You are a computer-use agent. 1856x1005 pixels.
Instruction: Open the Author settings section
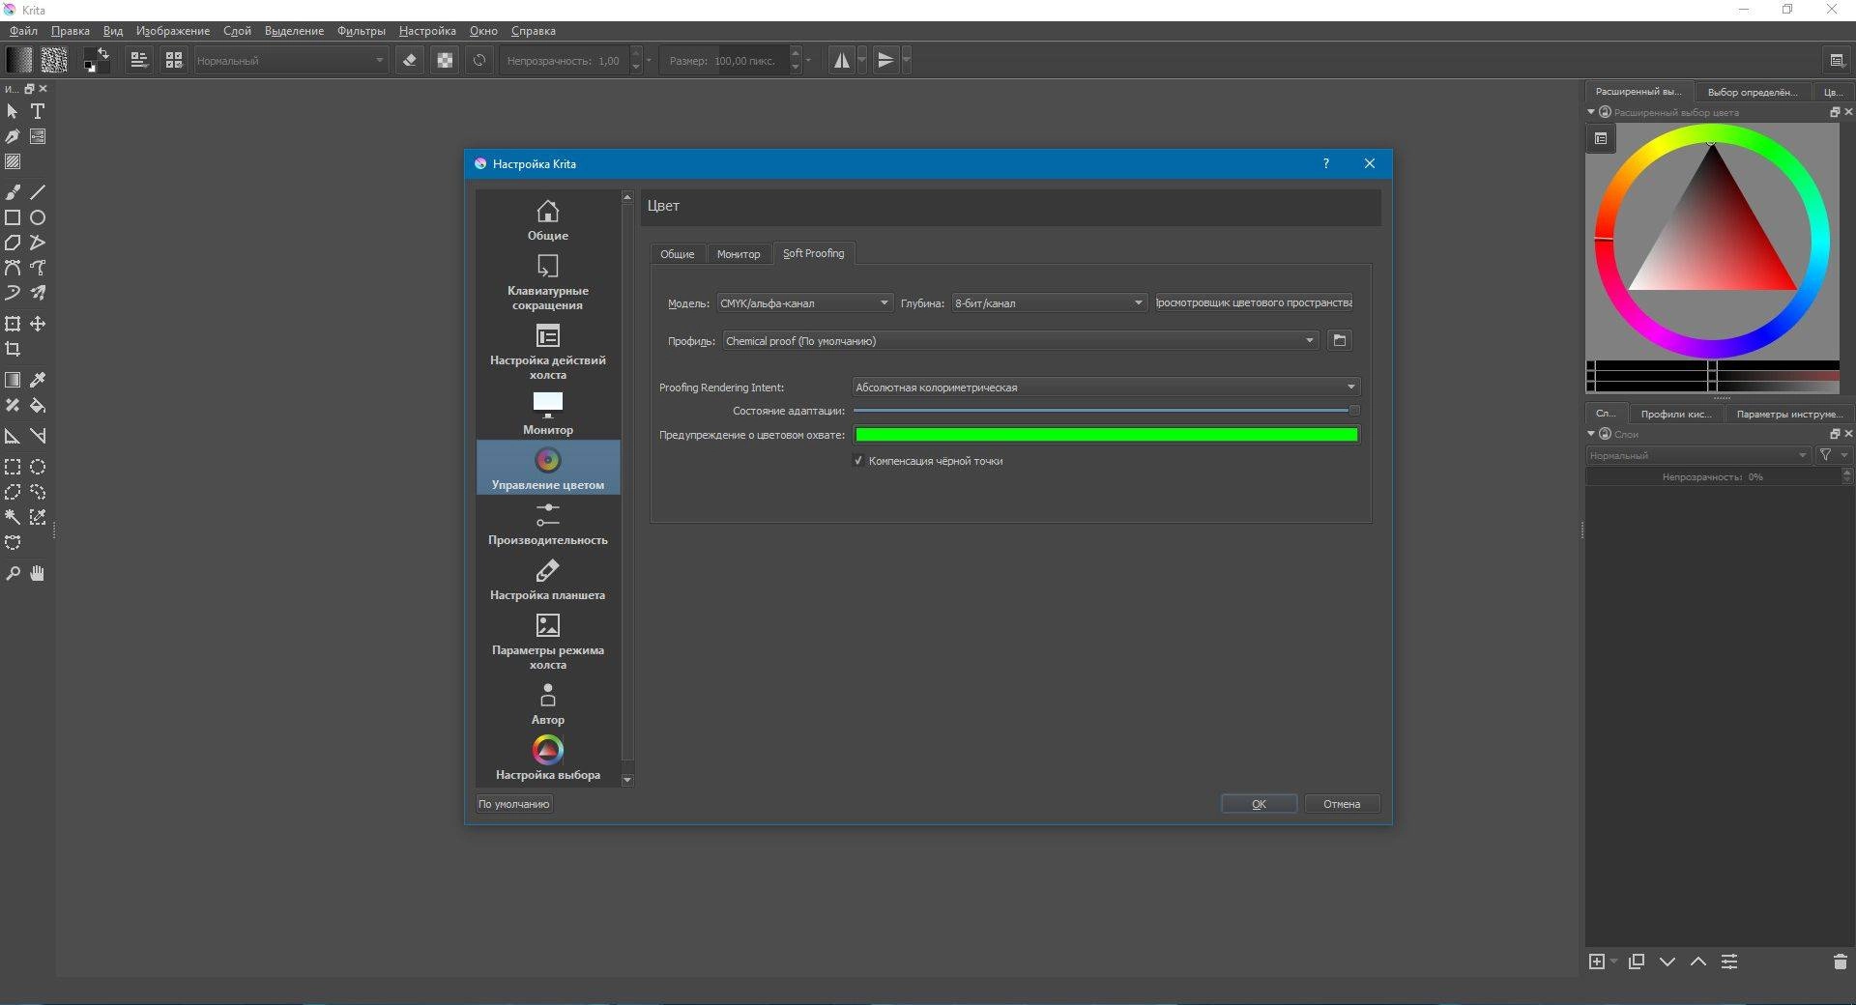(548, 703)
